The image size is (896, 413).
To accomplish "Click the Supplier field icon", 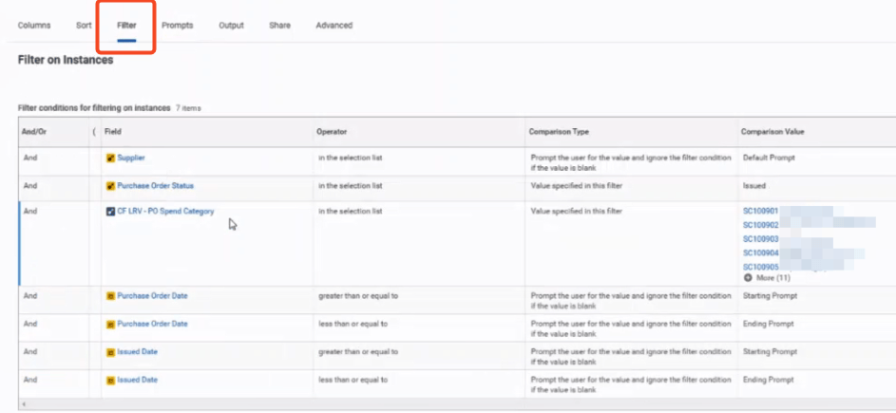I will point(111,159).
